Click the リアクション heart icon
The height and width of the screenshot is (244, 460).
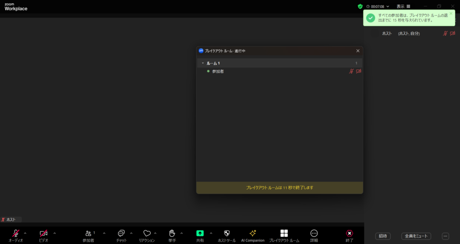click(x=146, y=233)
